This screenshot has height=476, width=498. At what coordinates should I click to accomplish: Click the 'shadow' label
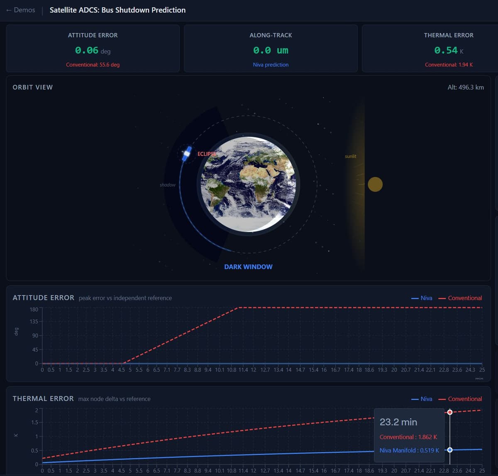[168, 185]
